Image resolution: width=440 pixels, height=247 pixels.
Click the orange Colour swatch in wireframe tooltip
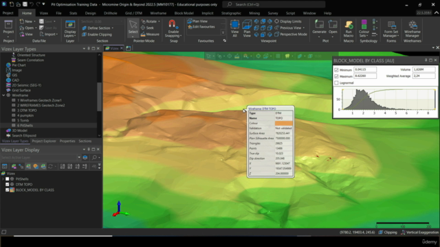284,123
